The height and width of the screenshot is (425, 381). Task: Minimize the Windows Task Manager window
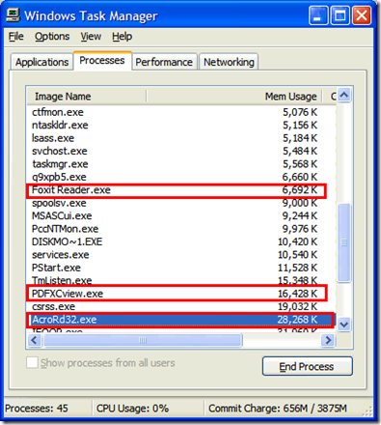318,15
